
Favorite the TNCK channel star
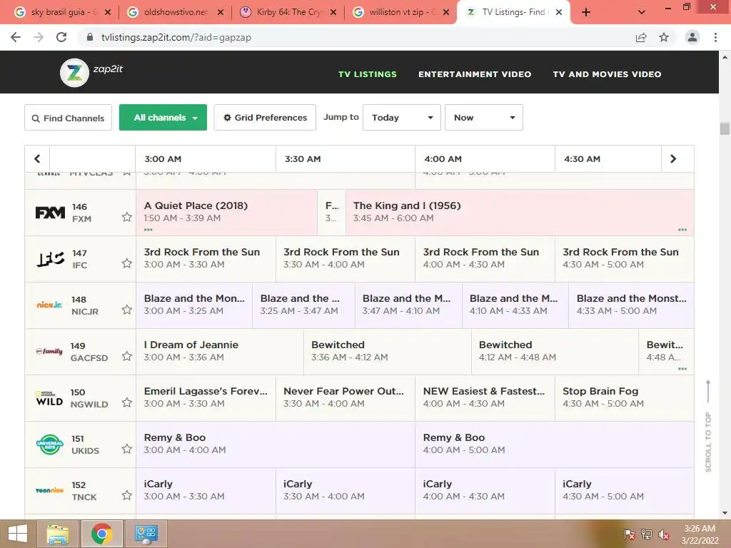[127, 495]
